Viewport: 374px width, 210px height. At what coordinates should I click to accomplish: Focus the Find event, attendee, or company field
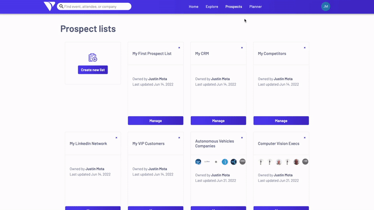[x=94, y=7]
